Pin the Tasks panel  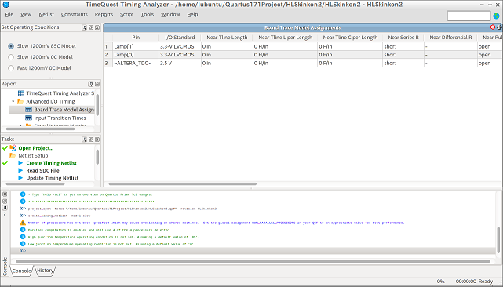[85, 140]
